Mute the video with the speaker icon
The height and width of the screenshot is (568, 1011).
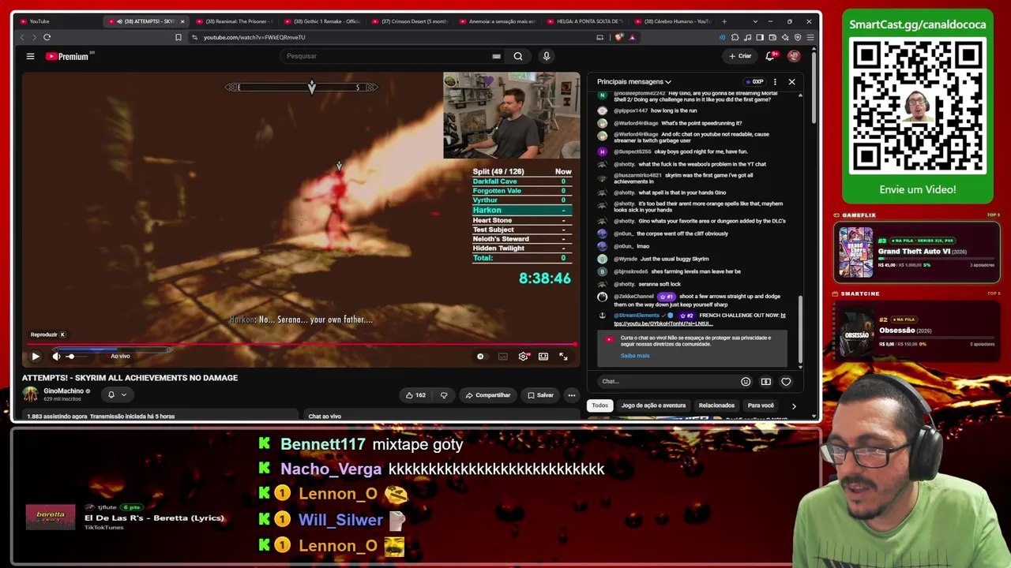(x=56, y=357)
